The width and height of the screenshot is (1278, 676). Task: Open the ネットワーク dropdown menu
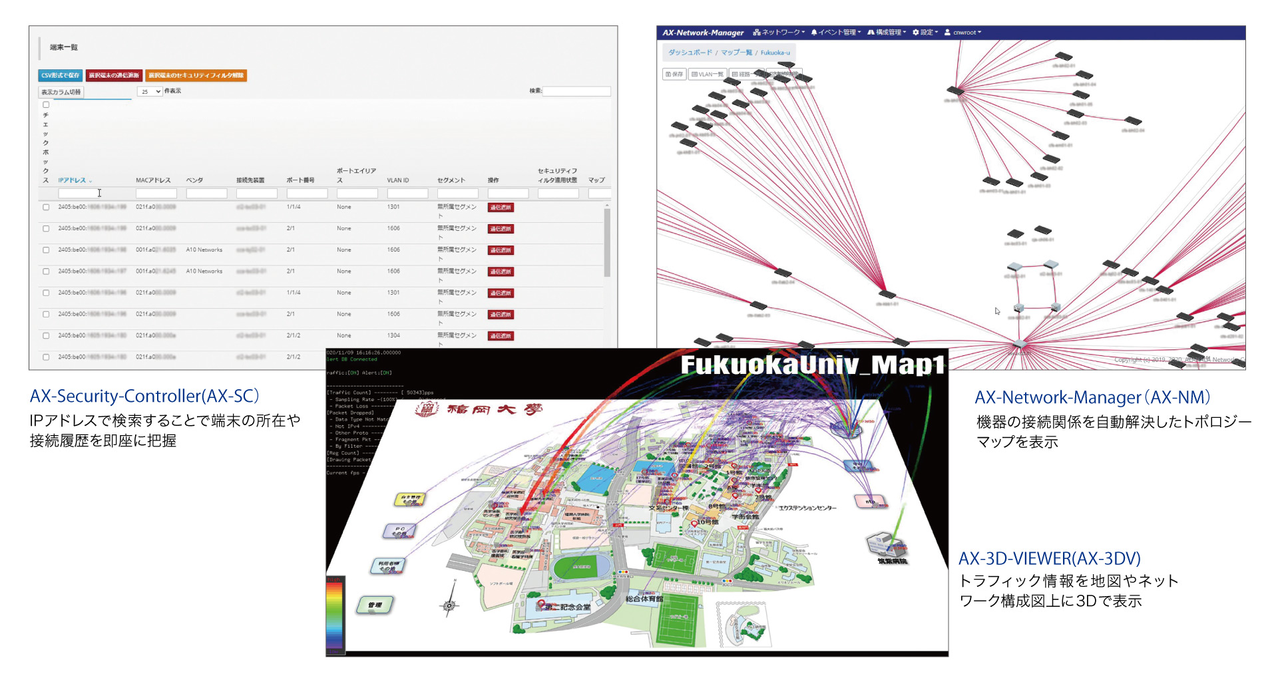point(779,32)
